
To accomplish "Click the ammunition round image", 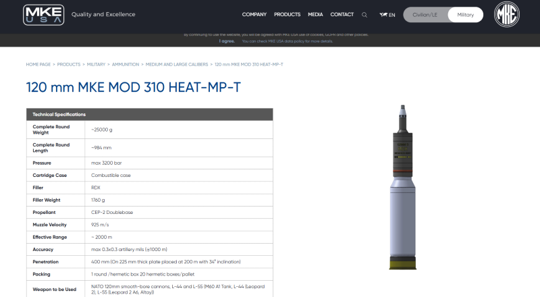I will pyautogui.click(x=402, y=187).
